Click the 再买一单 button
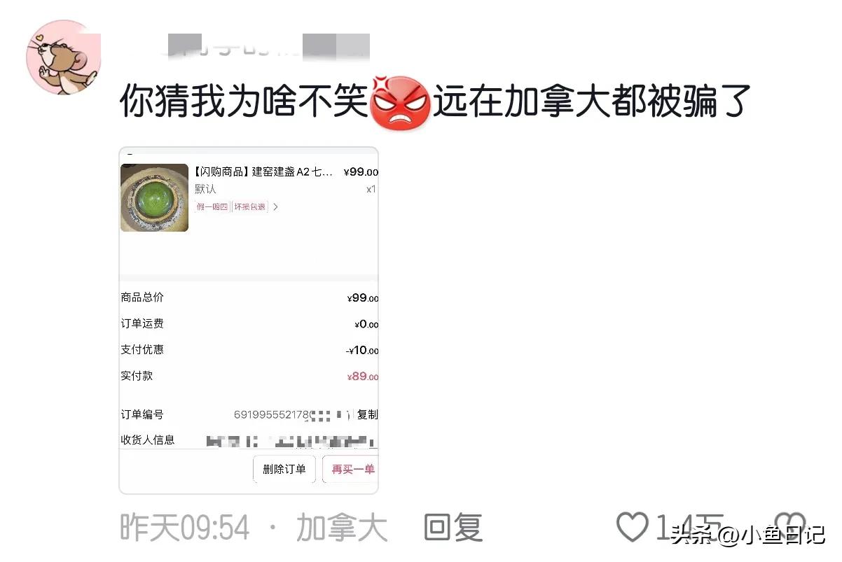Image resolution: width=842 pixels, height=562 pixels. 351,469
